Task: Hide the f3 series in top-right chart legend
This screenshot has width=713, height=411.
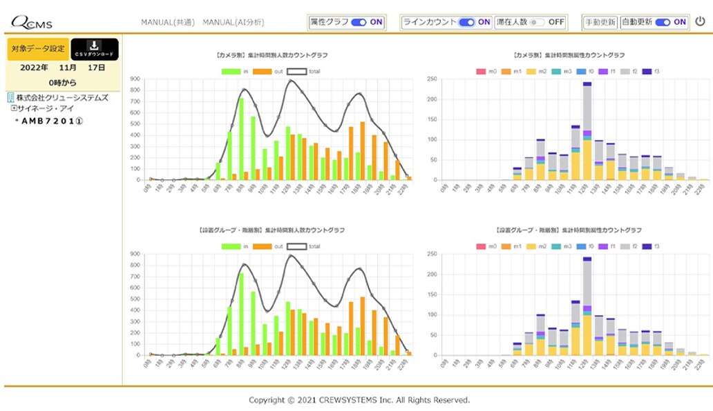Action: [647, 71]
